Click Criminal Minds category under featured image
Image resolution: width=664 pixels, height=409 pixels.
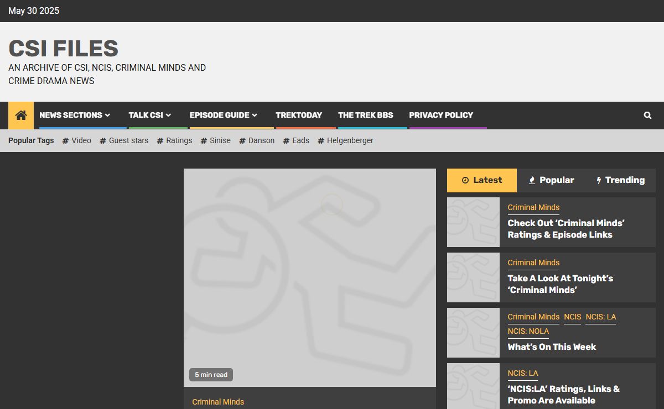tap(218, 402)
